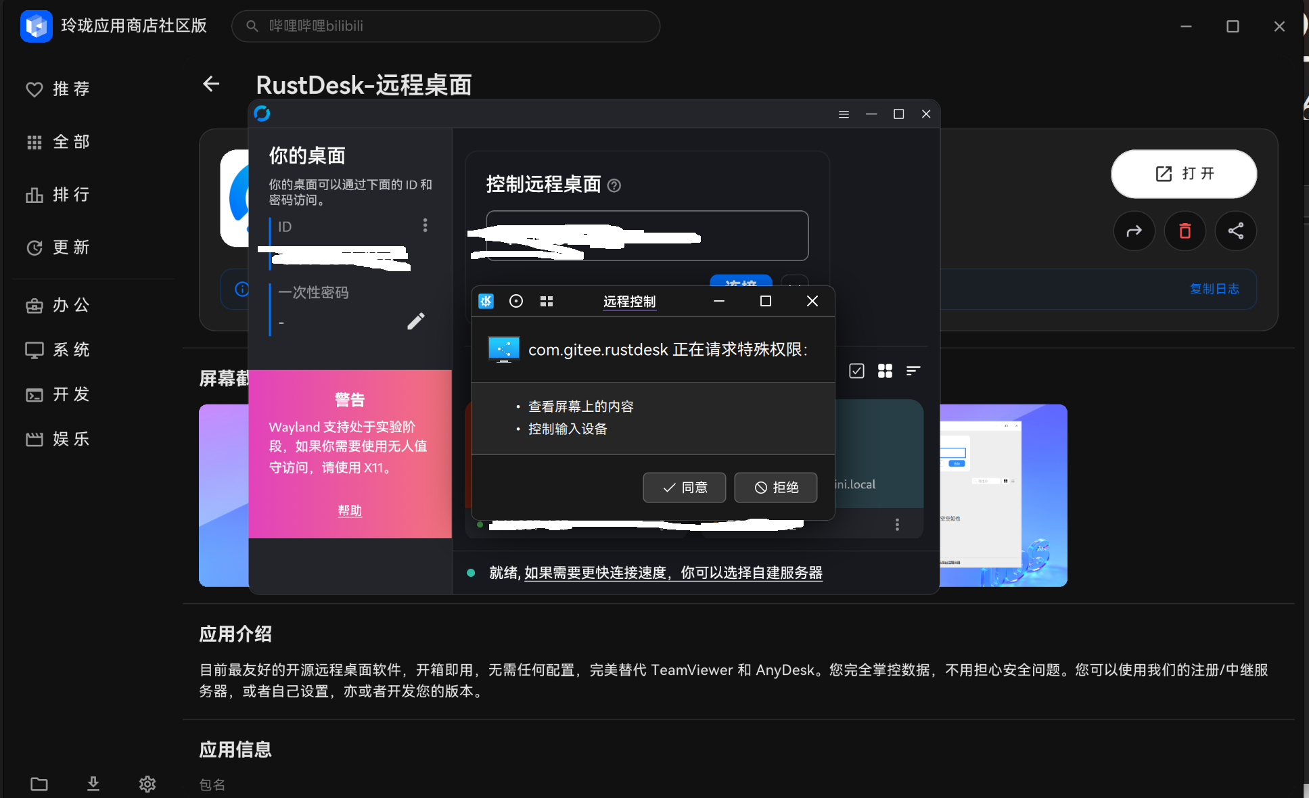This screenshot has height=798, width=1309.
Task: Open the three-dot menu beside ID
Action: pos(425,225)
